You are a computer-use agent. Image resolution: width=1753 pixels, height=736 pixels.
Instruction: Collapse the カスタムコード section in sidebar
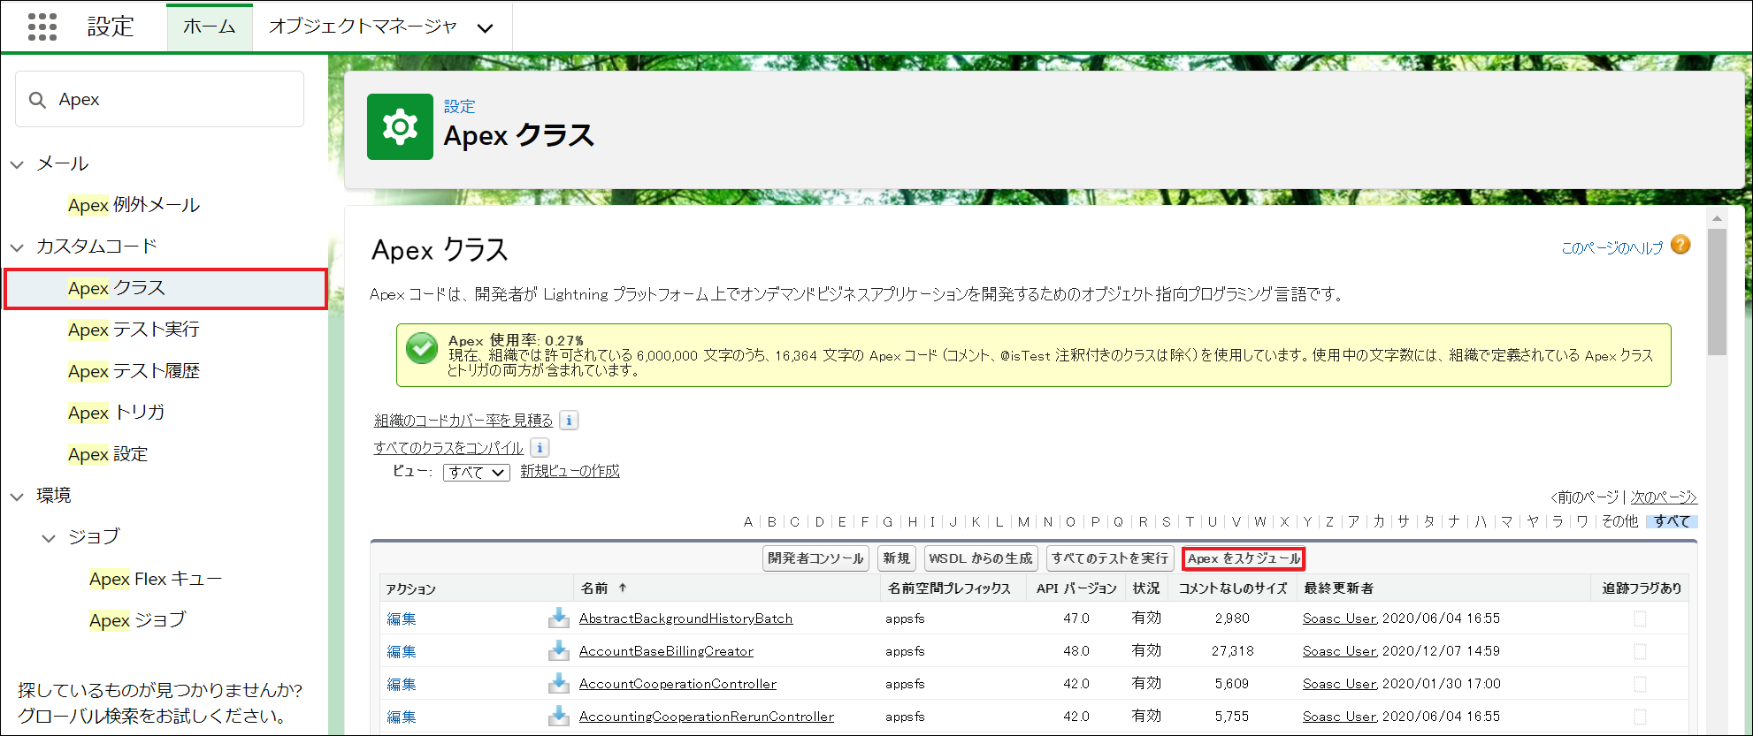tap(17, 247)
